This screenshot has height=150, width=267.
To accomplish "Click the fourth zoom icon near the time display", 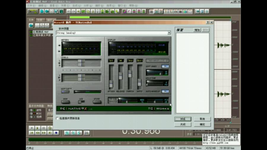I will [87, 133].
